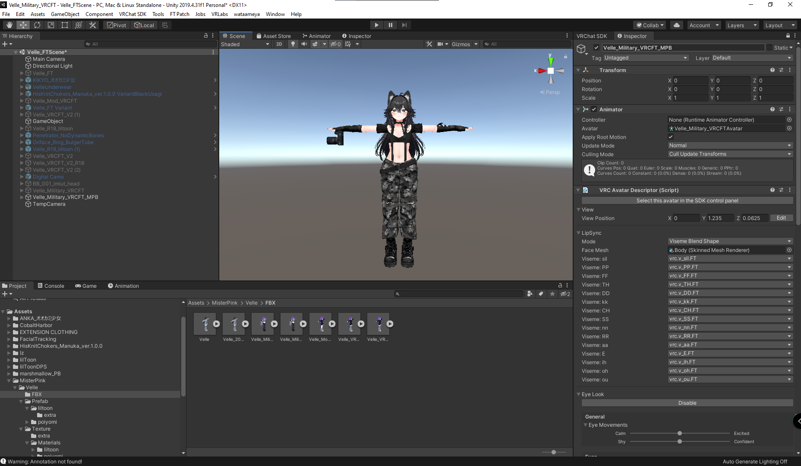Collapse the Eye Look section
Screen dimensions: 801x466
578,394
